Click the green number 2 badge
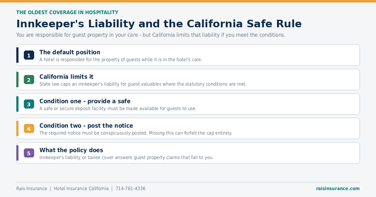This screenshot has width=376, height=197. pyautogui.click(x=29, y=80)
